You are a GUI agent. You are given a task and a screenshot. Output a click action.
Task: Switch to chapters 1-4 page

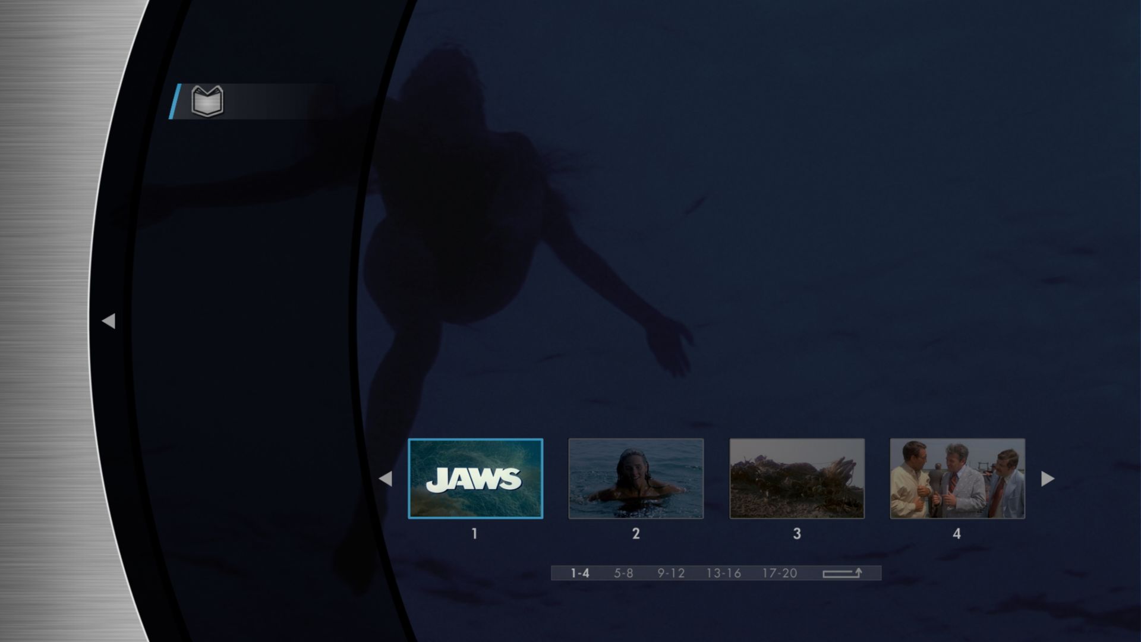580,573
